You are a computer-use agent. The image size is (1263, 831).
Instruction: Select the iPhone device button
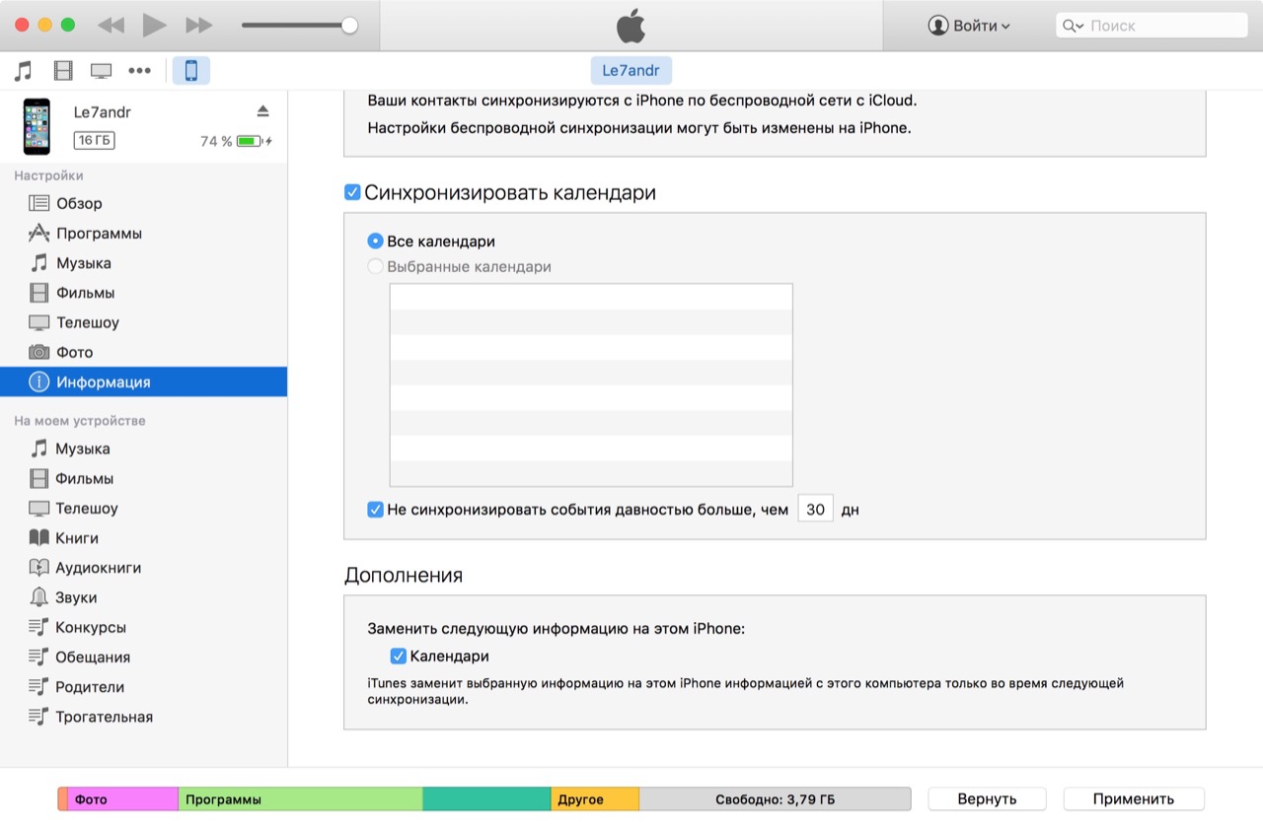191,71
